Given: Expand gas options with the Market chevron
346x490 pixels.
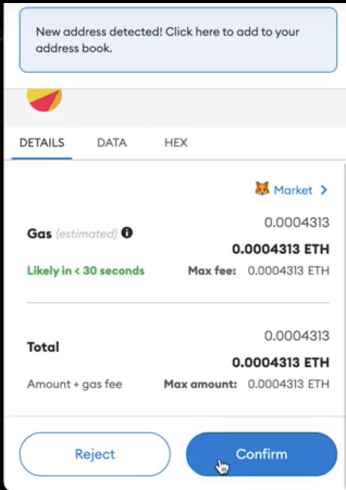Looking at the screenshot, I should click(324, 190).
